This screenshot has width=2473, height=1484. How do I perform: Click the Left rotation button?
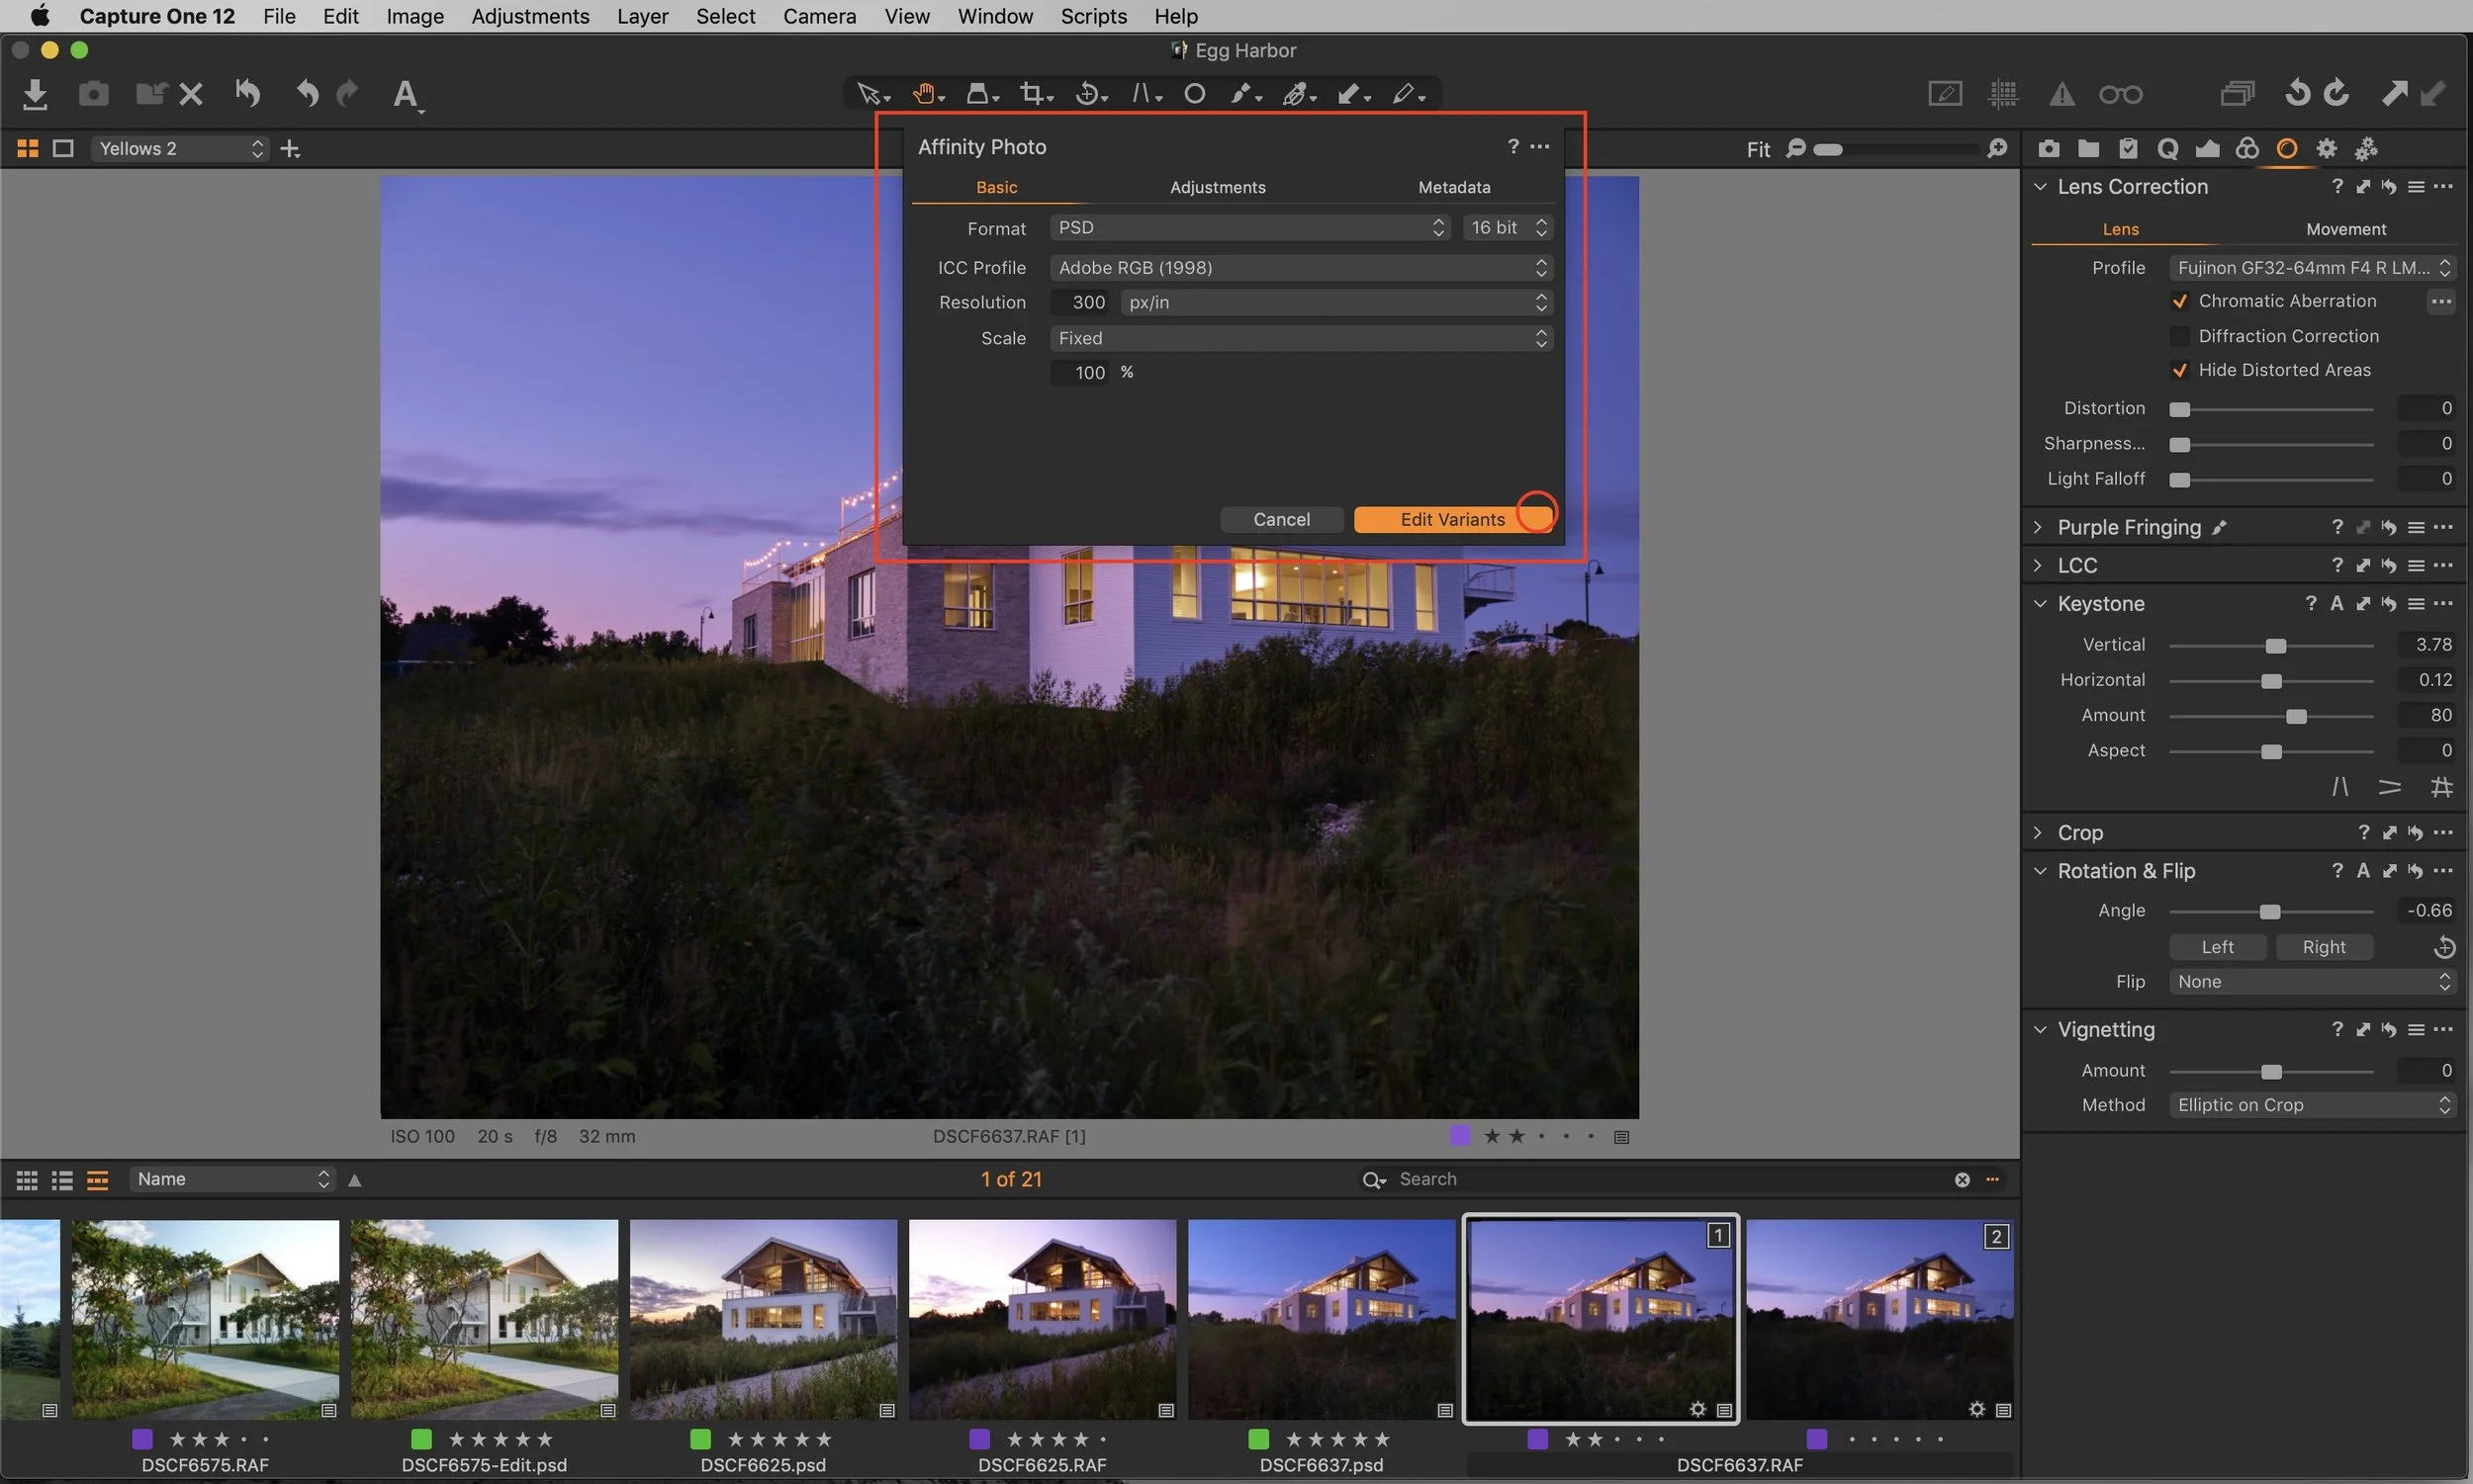click(x=2217, y=947)
